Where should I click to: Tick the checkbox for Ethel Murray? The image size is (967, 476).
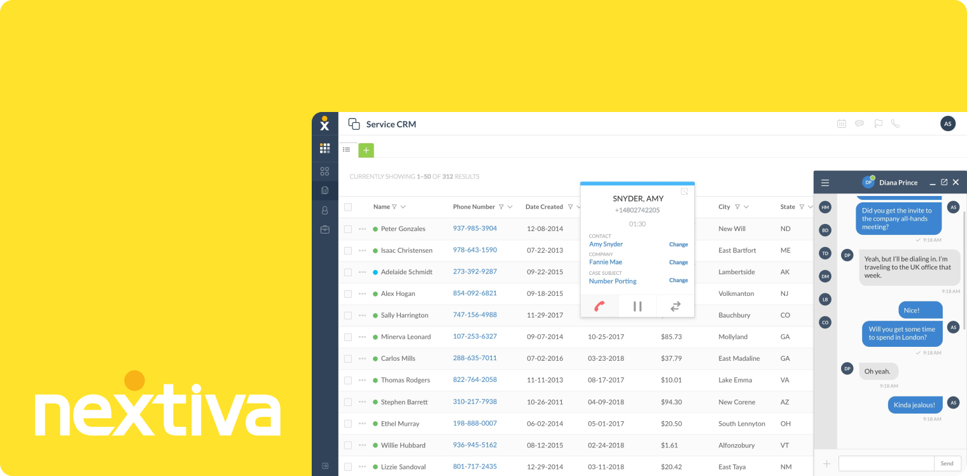[x=348, y=424]
